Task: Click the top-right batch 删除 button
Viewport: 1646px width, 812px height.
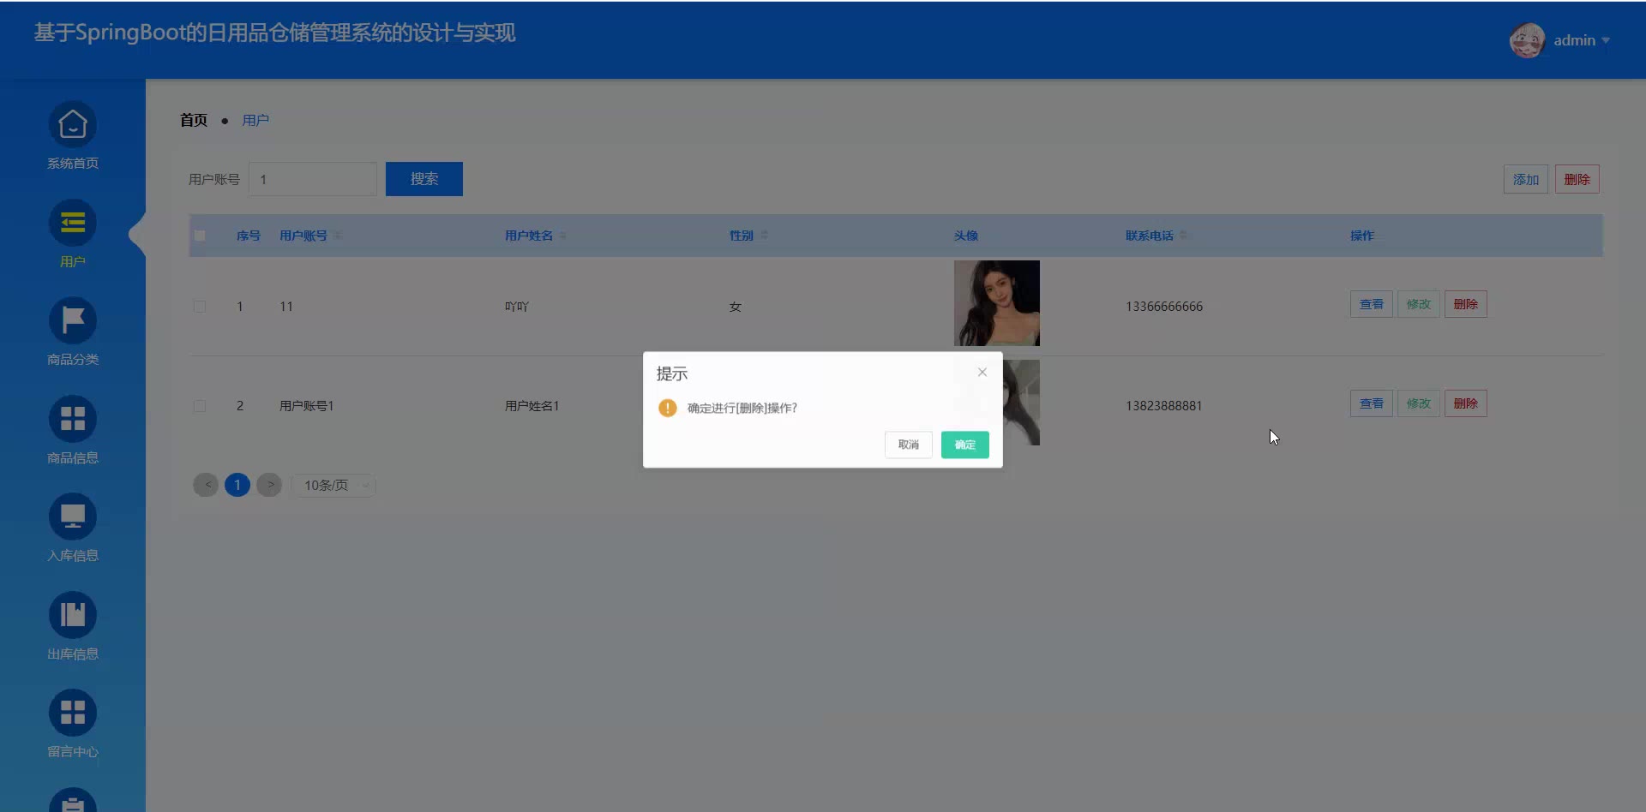Action: tap(1577, 179)
